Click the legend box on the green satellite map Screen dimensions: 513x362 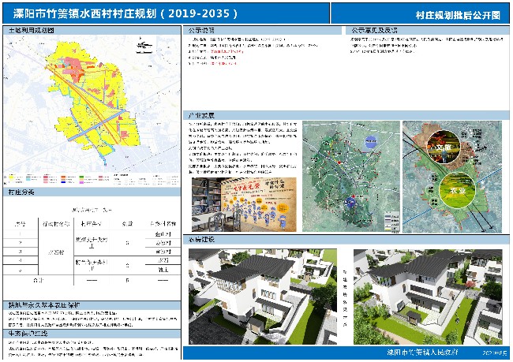pos(392,222)
